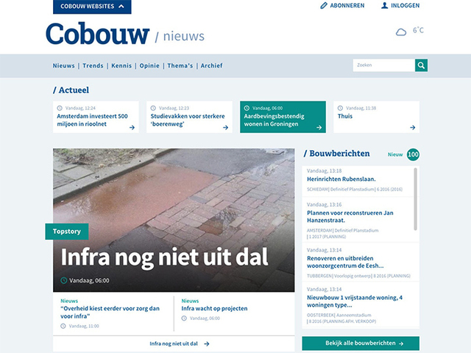
Task: Click Nieuws label above Infra wacht article
Action: pos(190,301)
